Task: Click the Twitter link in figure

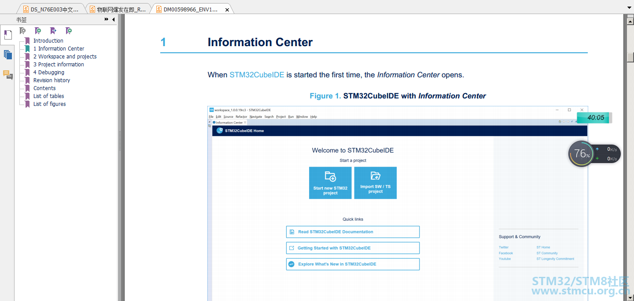Action: [504, 247]
